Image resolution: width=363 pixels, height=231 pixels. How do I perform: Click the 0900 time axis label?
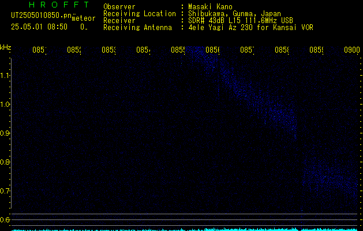352,50
